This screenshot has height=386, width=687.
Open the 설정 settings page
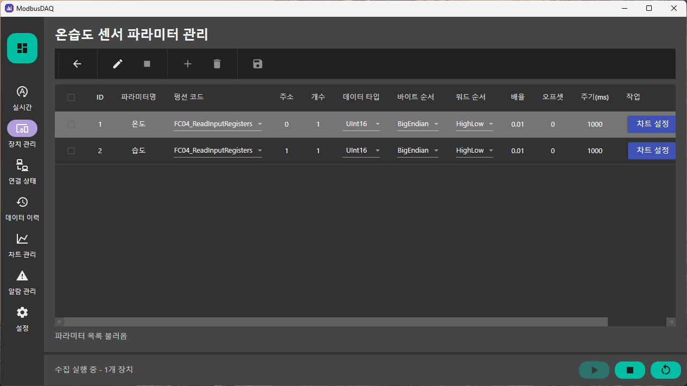click(x=22, y=319)
